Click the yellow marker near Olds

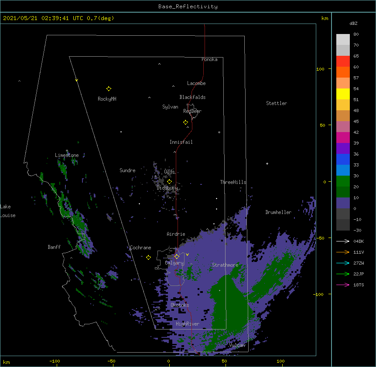tap(169, 182)
